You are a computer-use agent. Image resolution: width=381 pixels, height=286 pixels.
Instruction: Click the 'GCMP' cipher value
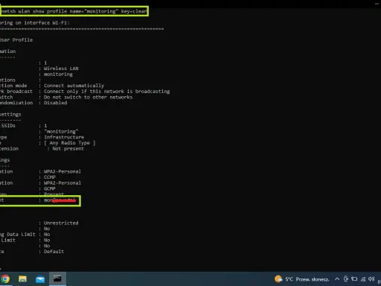tap(50, 188)
